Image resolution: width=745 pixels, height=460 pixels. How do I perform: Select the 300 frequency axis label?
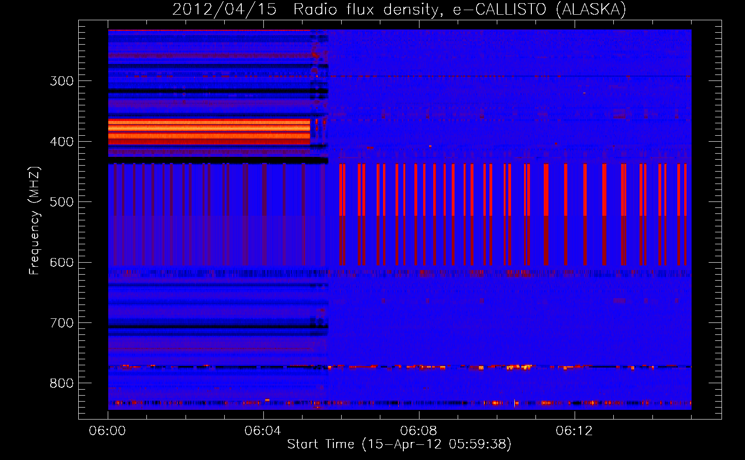tap(62, 81)
